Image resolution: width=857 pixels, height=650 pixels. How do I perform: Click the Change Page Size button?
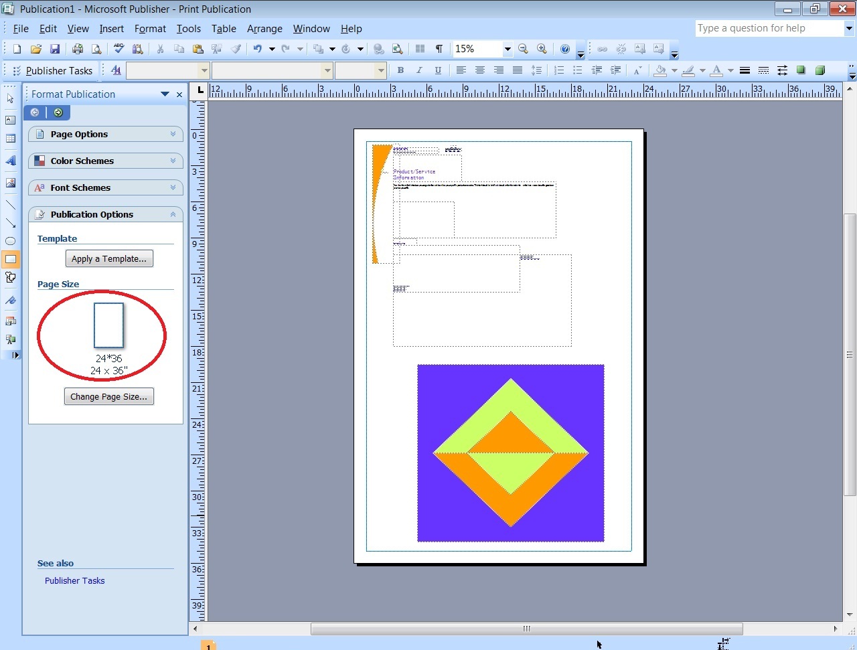[x=108, y=396]
